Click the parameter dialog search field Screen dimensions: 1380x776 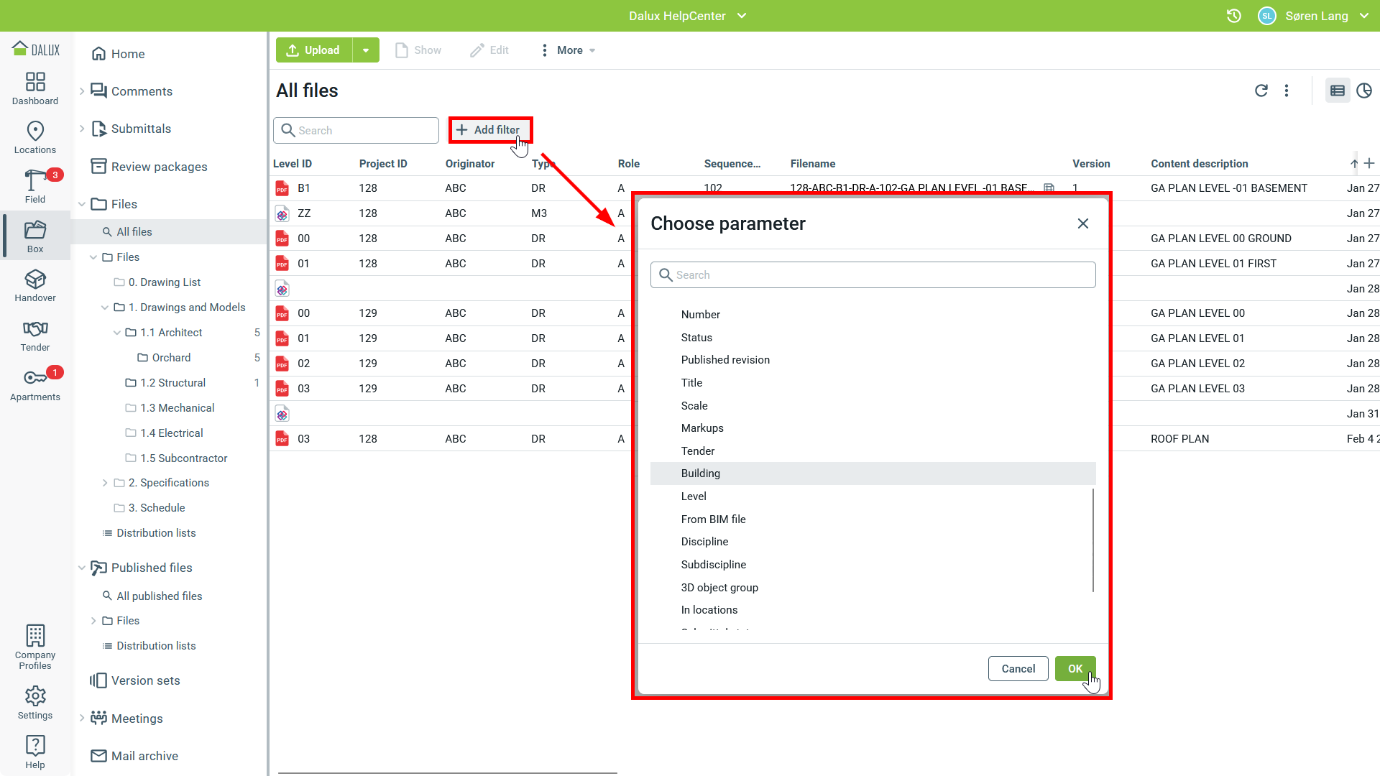click(x=873, y=275)
